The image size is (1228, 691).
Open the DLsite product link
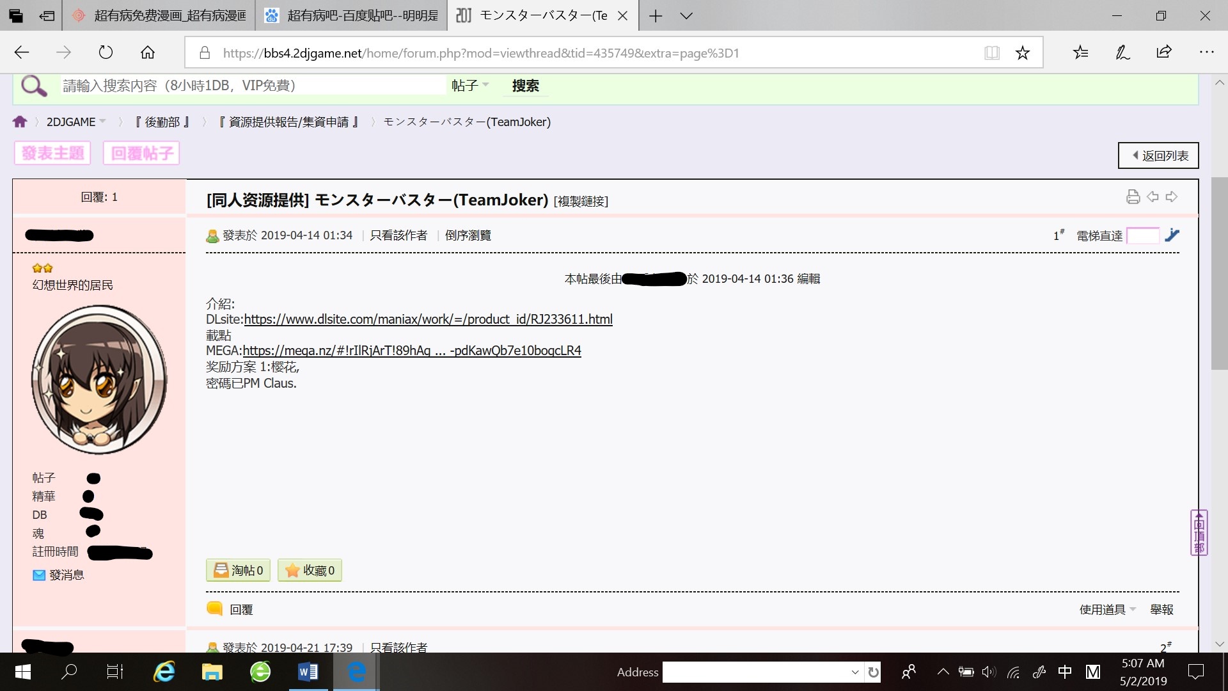coord(428,319)
